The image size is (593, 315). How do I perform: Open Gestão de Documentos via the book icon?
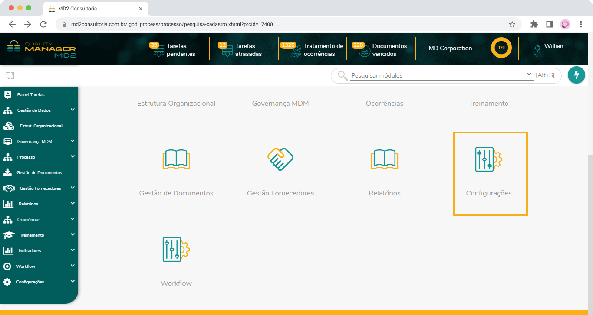click(x=176, y=159)
